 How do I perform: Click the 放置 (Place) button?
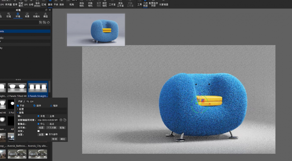(41, 134)
